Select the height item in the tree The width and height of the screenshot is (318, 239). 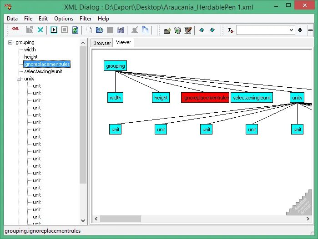pos(31,57)
